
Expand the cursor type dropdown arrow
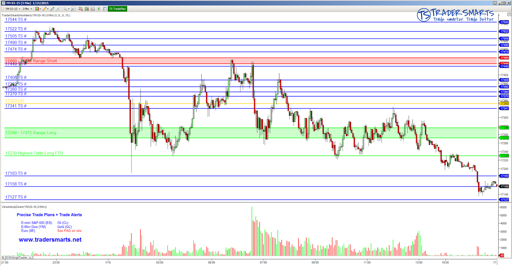[68, 9]
